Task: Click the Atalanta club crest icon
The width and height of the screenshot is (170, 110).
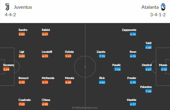Action: (163, 7)
